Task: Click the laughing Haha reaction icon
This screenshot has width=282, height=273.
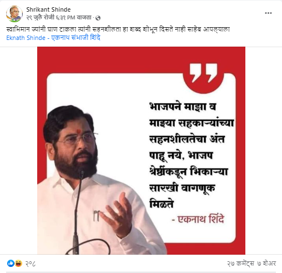Action: pos(18,263)
